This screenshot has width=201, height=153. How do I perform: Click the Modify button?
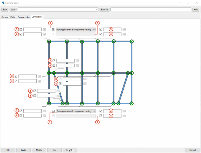39,150
